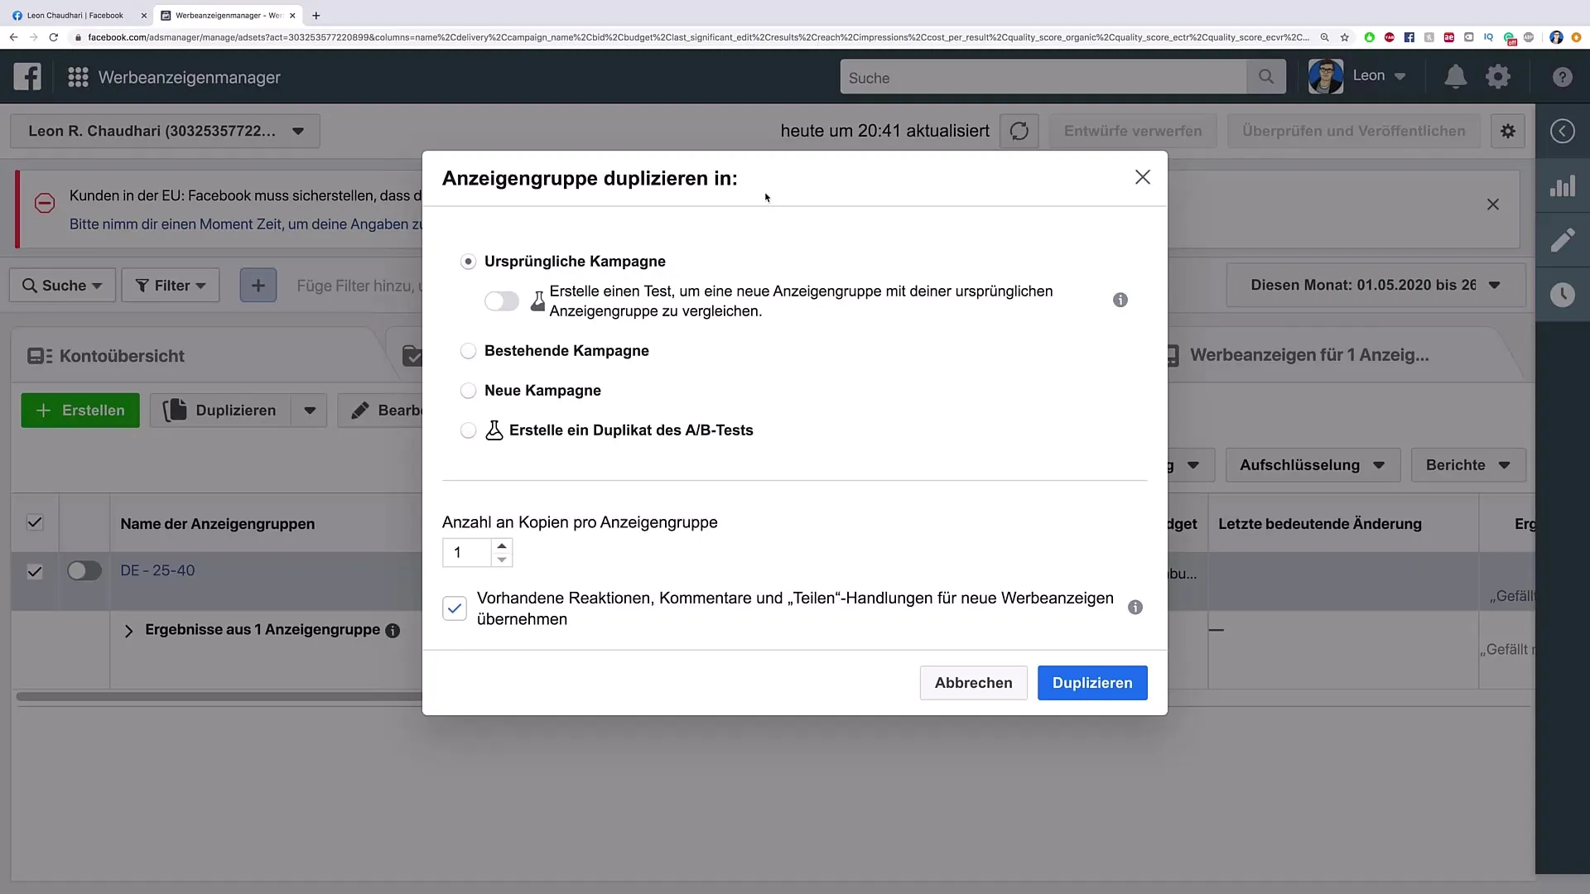Toggle the select-all checkbox in table header
This screenshot has width=1590, height=894.
pos(35,522)
